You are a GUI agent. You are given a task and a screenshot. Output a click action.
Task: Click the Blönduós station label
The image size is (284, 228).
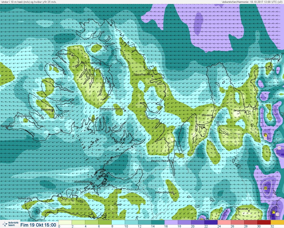tap(207, 115)
